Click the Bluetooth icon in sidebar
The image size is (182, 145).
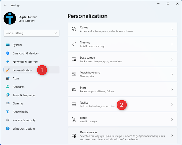[x=8, y=53]
